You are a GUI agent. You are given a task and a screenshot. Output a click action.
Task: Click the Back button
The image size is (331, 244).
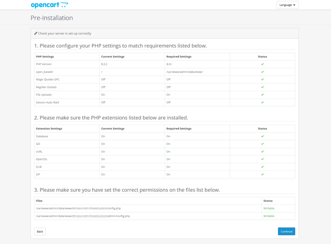click(x=40, y=231)
